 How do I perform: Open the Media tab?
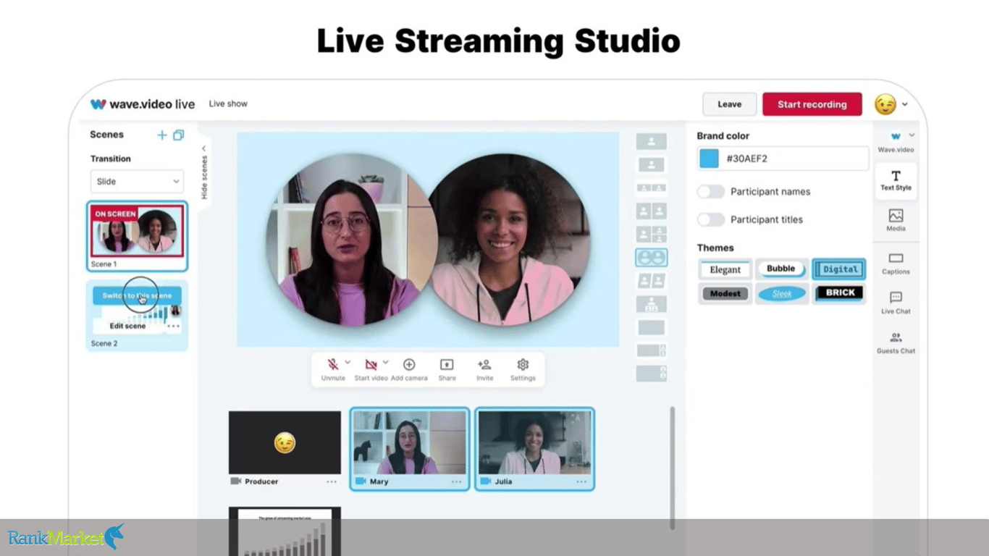(x=896, y=220)
